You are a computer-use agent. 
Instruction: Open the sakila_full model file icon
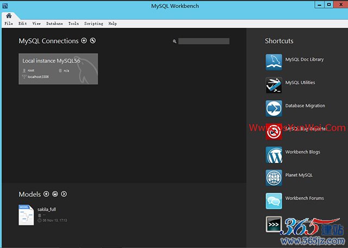[26, 215]
